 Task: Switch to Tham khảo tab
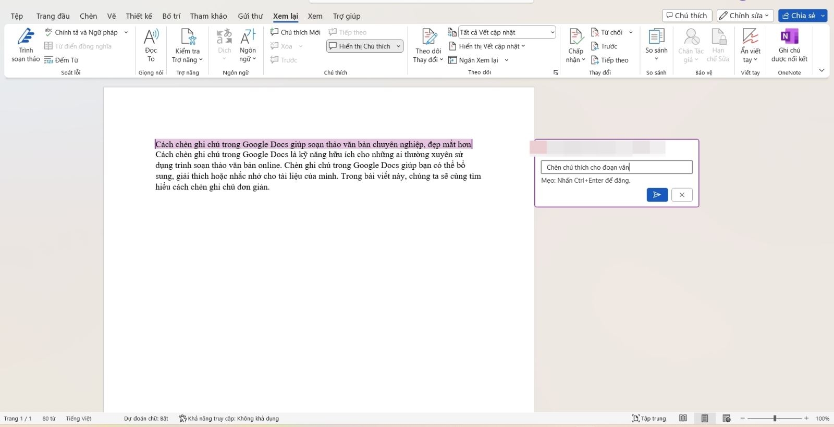point(208,16)
